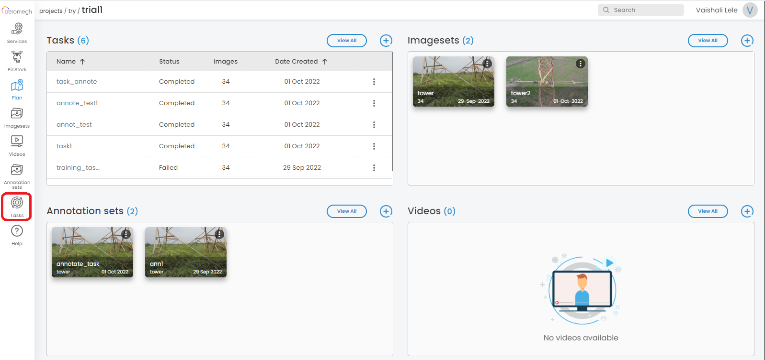Click the 29 Sep 2022 date cell
765x360 pixels.
tap(302, 168)
